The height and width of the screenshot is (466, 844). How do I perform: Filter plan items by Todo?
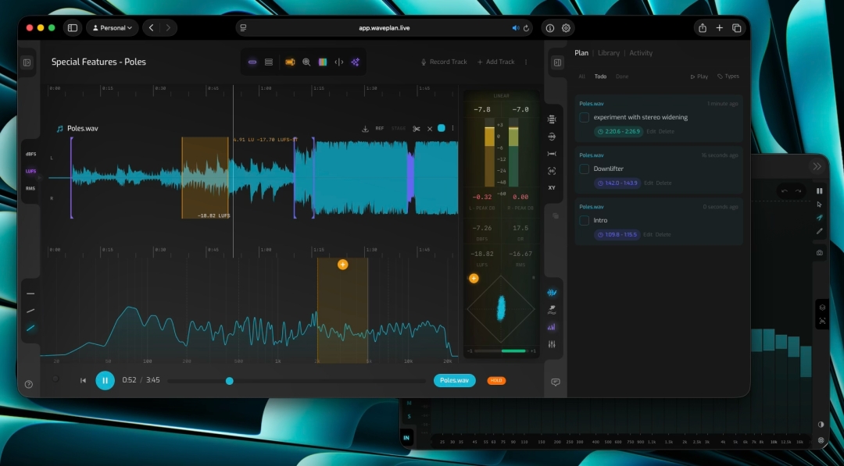(x=600, y=76)
